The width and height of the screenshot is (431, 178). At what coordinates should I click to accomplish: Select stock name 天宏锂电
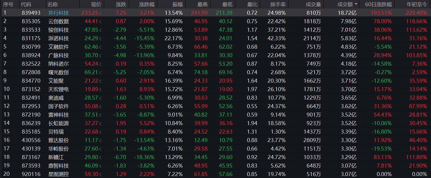click(59, 89)
